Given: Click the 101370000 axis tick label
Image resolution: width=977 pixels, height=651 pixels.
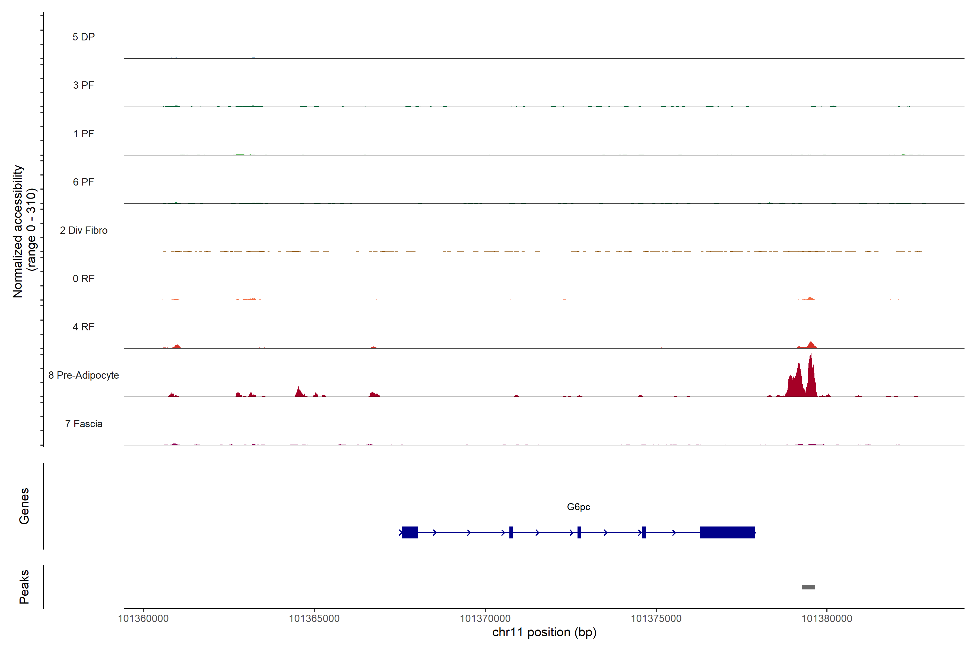Looking at the screenshot, I should (485, 619).
